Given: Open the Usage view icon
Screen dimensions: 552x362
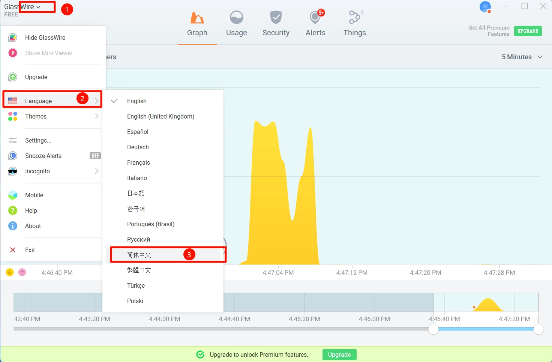Looking at the screenshot, I should click(x=236, y=18).
